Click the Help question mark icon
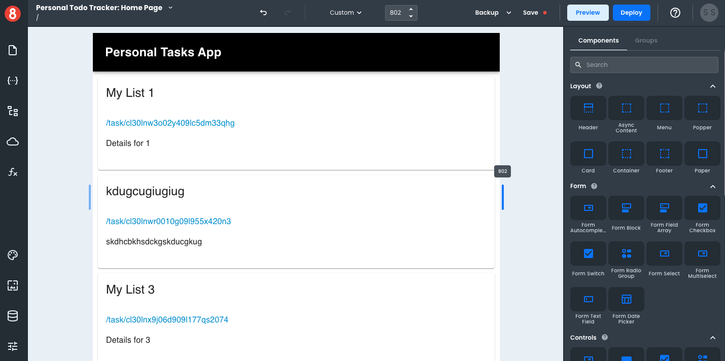The image size is (725, 361). point(675,13)
